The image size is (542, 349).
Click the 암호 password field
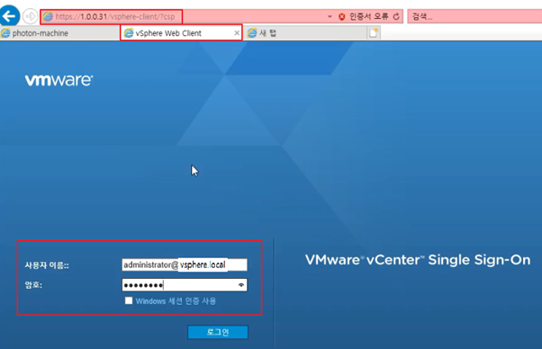(x=185, y=285)
